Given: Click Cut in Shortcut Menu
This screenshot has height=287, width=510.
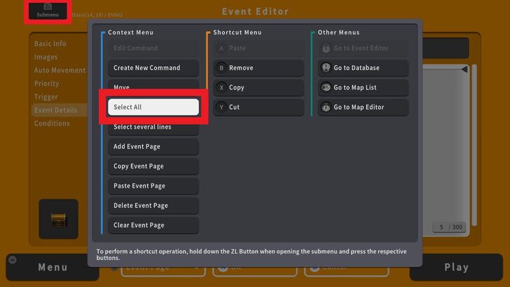Looking at the screenshot, I should click(259, 107).
